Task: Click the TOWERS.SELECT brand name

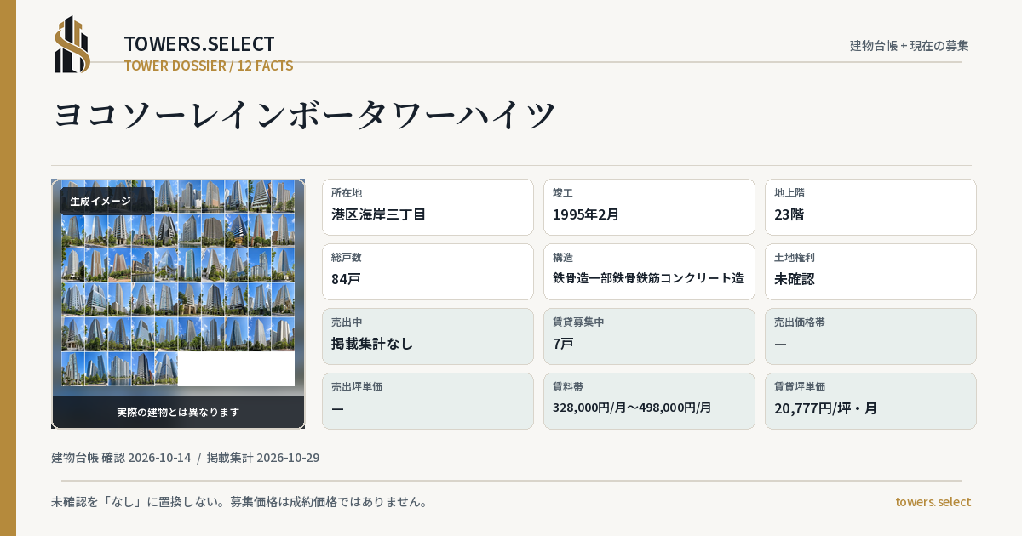Action: click(199, 44)
